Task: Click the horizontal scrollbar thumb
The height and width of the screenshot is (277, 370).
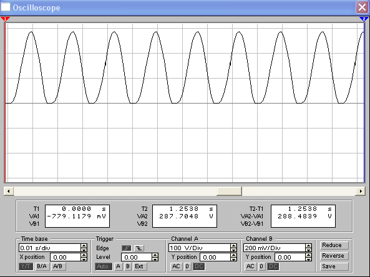Action: tap(229, 191)
